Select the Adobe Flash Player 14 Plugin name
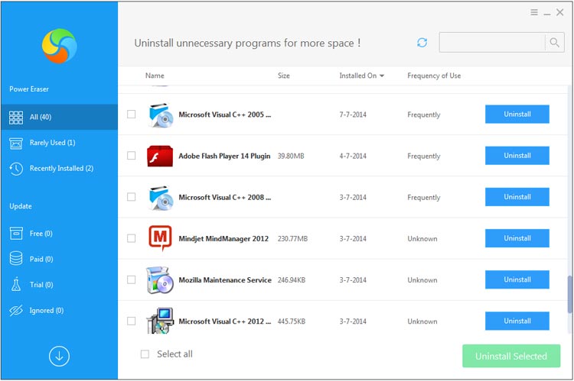Image resolution: width=574 pixels, height=381 pixels. [x=224, y=156]
